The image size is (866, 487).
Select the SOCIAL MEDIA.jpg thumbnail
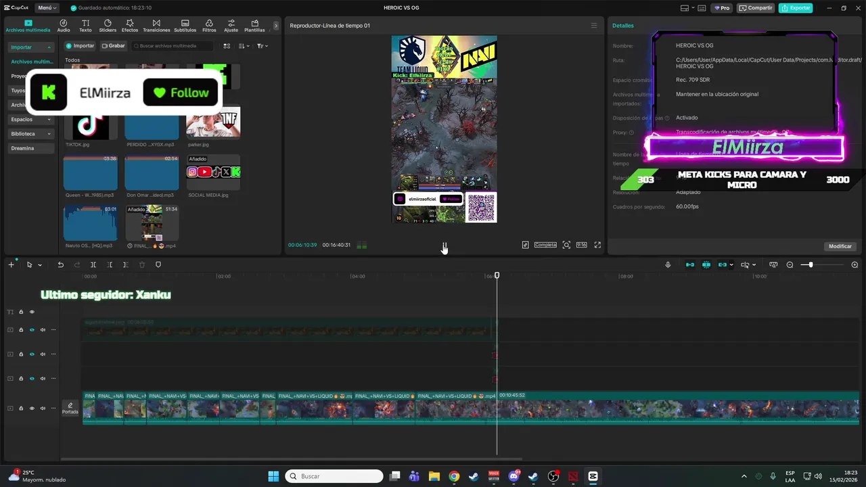pos(213,172)
